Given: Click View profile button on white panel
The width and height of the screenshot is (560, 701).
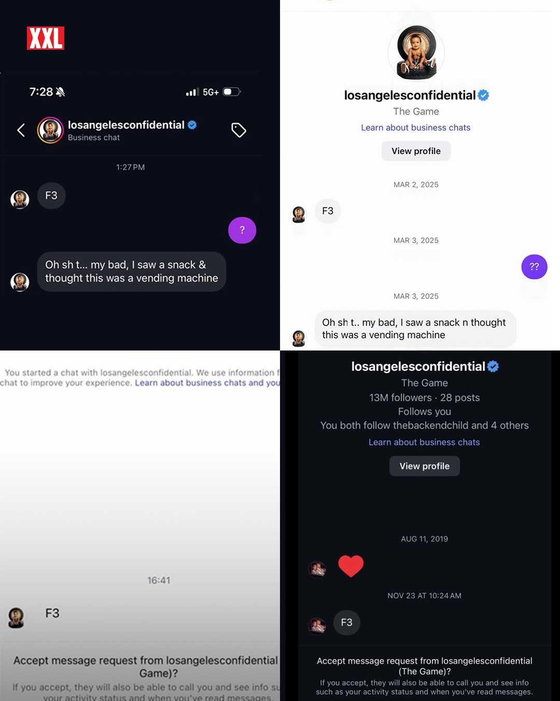Looking at the screenshot, I should 416,151.
